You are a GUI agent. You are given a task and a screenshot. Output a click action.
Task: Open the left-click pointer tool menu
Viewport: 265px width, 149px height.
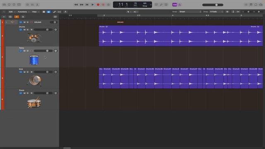point(129,12)
